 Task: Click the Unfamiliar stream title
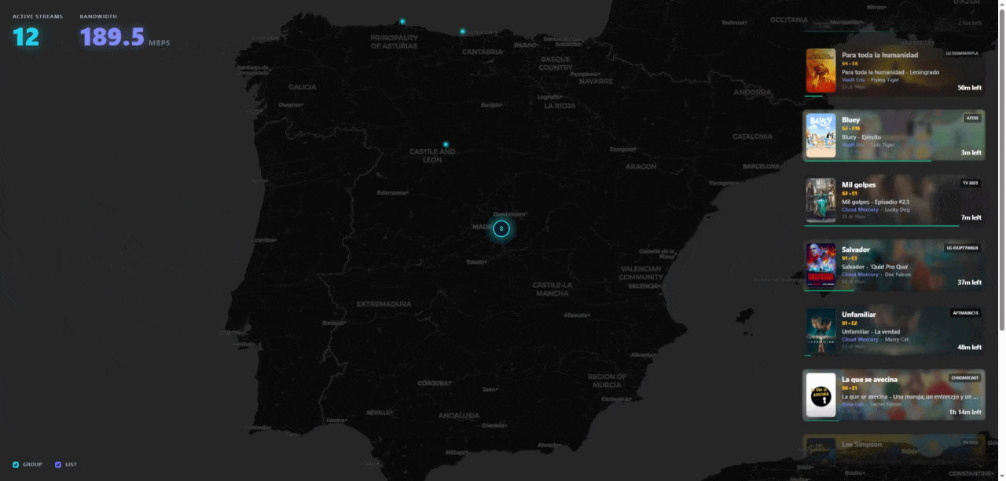(858, 315)
